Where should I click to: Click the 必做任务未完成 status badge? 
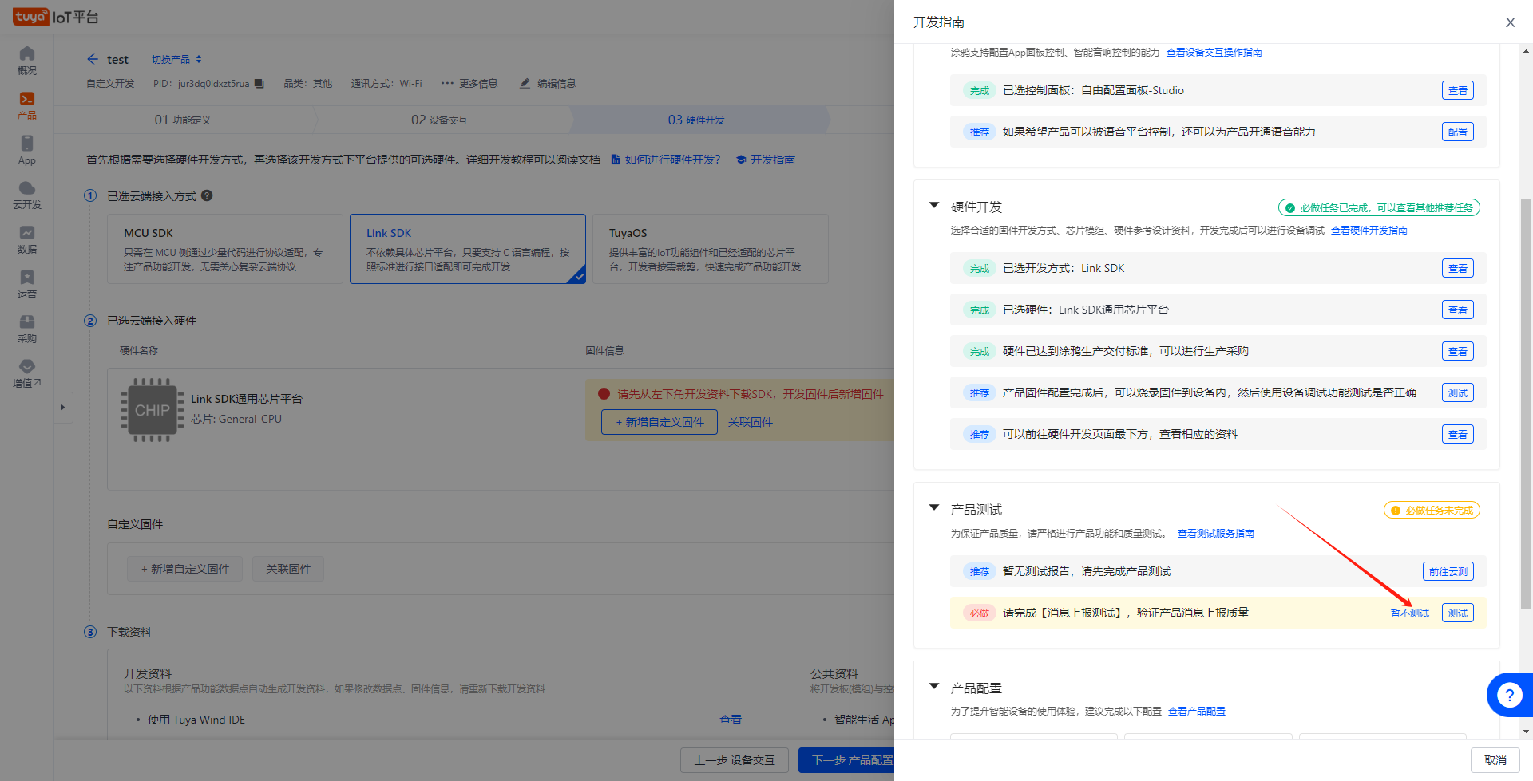pyautogui.click(x=1432, y=510)
